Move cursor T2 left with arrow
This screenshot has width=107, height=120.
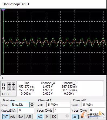pyautogui.click(x=9, y=89)
